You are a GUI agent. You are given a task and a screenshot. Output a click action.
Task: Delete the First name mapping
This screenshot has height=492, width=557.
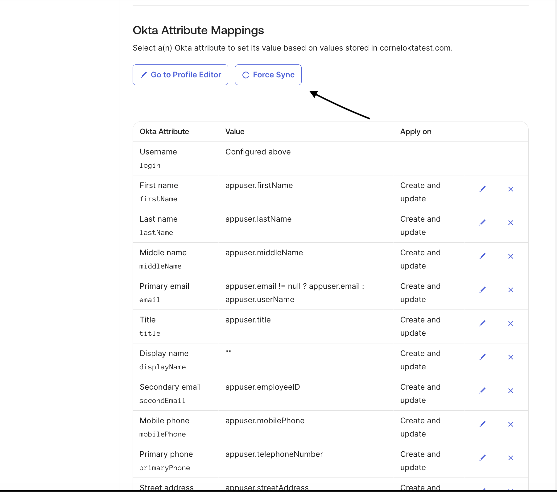pyautogui.click(x=511, y=189)
